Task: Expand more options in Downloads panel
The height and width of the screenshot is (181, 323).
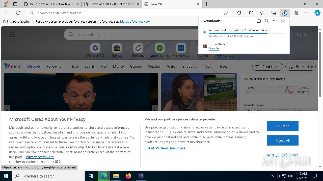Action: [x=275, y=21]
